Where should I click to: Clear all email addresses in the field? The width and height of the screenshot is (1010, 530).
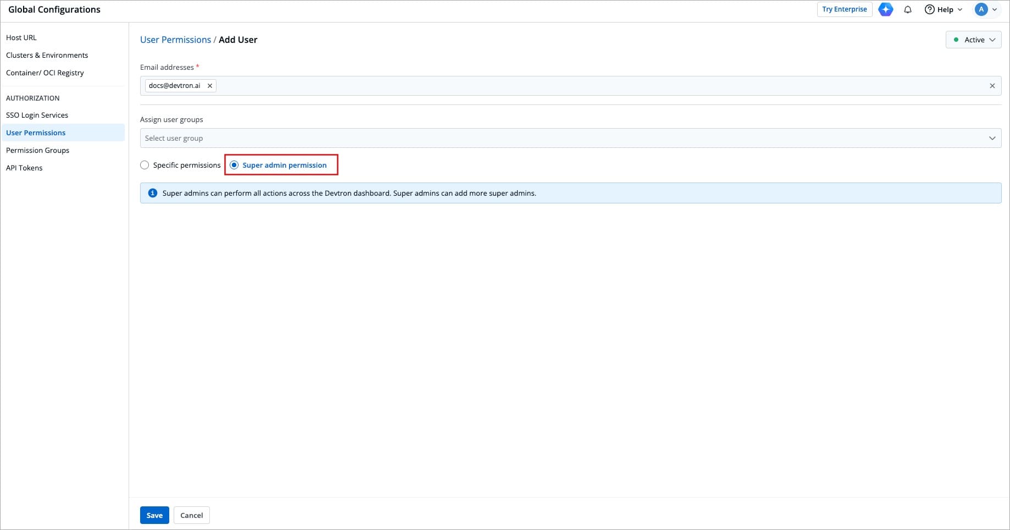click(992, 86)
